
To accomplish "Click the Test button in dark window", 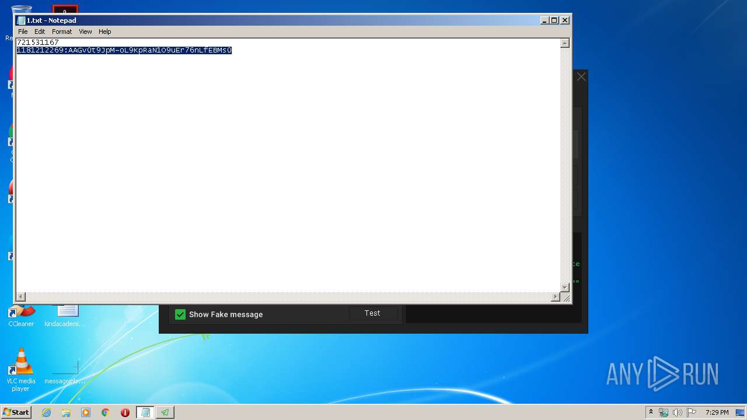I will click(x=372, y=313).
